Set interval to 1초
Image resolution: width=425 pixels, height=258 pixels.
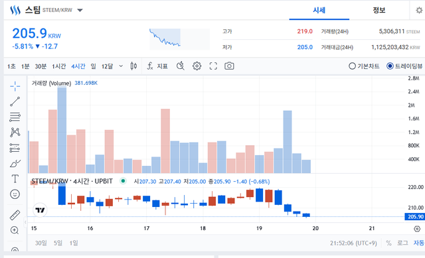point(11,66)
